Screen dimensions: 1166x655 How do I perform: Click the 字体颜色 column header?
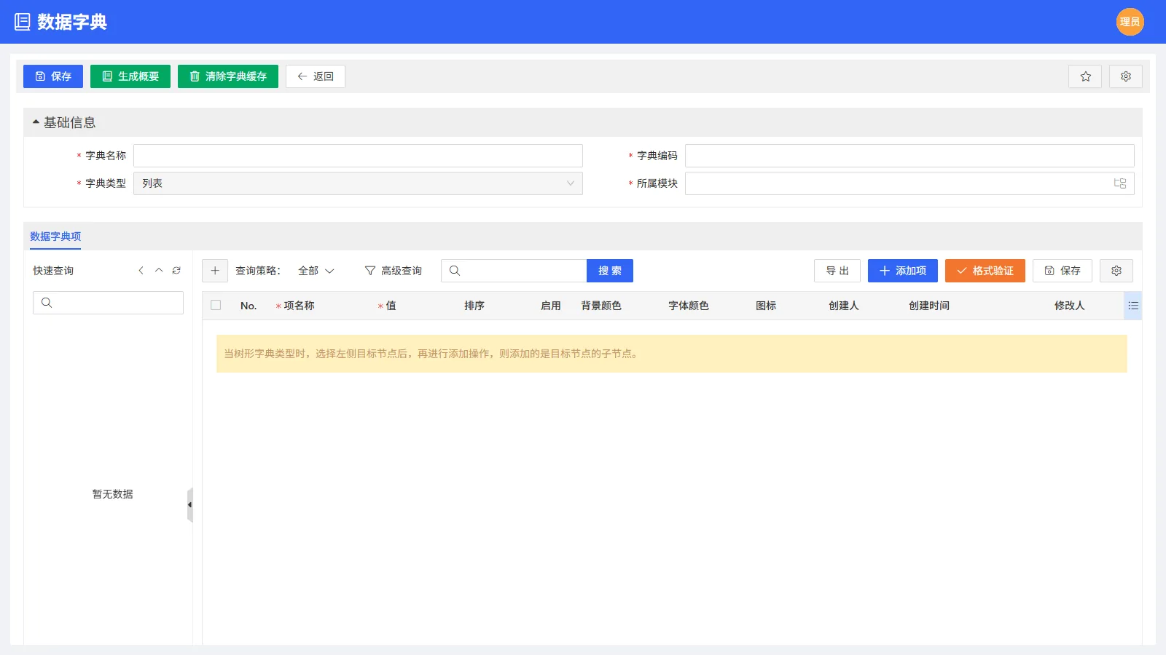coord(689,306)
